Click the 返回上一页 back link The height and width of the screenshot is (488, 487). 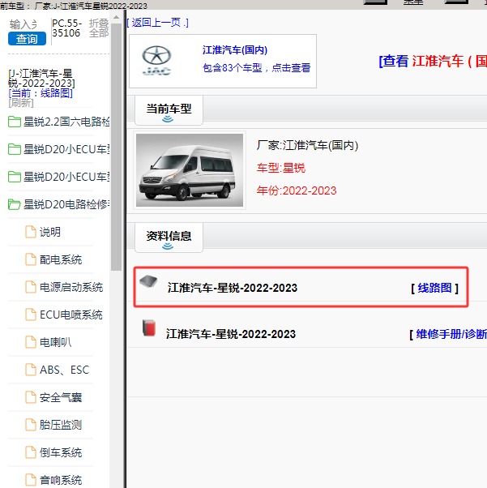pos(157,23)
